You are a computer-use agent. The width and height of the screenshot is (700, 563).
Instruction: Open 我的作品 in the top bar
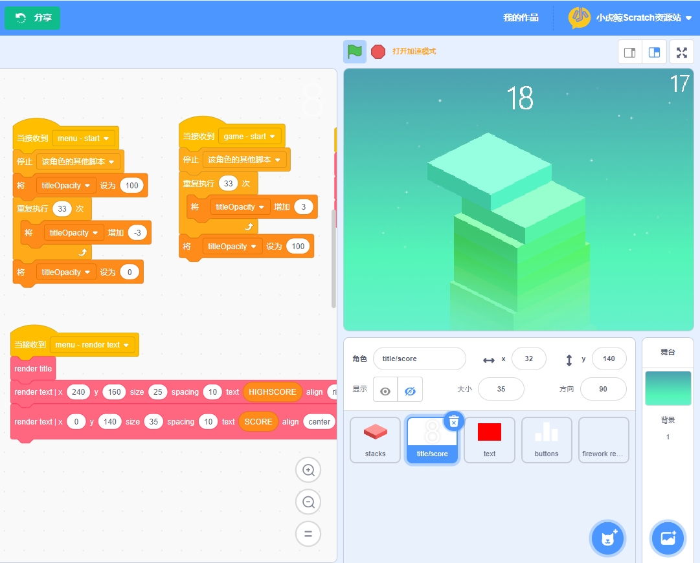click(x=521, y=17)
